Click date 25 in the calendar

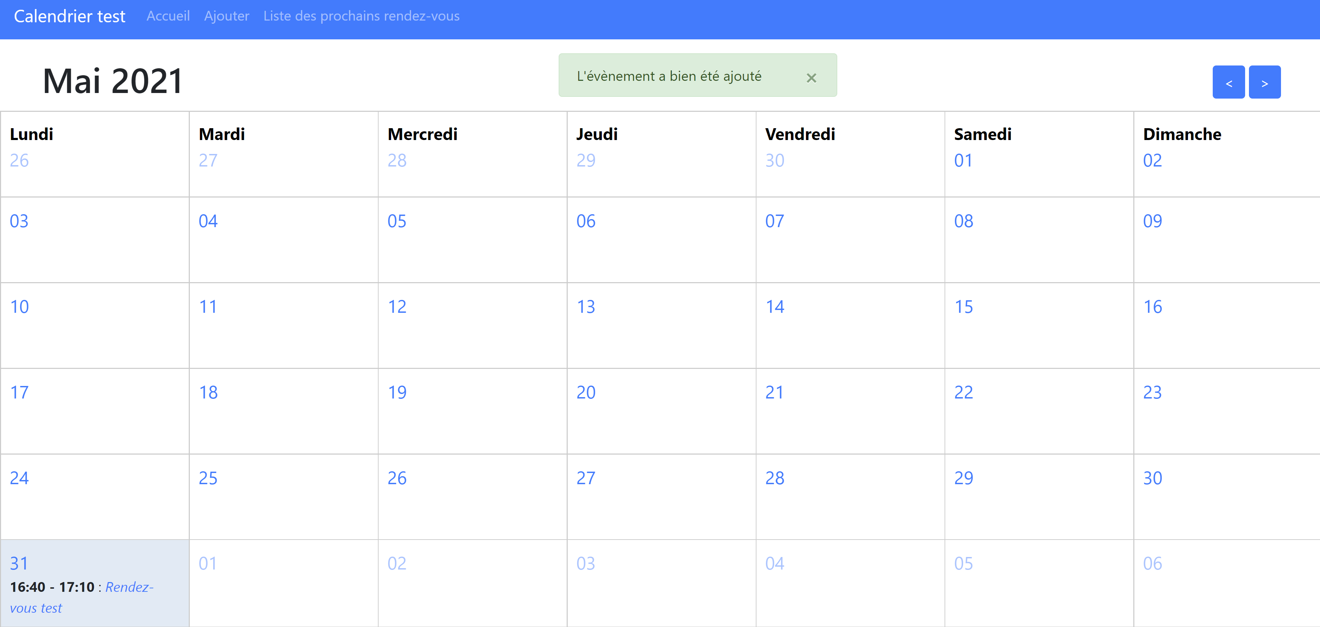(208, 478)
